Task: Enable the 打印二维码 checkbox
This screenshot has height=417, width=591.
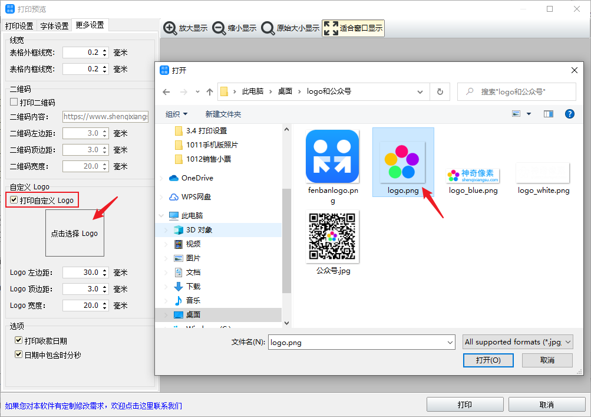Action: 15,103
